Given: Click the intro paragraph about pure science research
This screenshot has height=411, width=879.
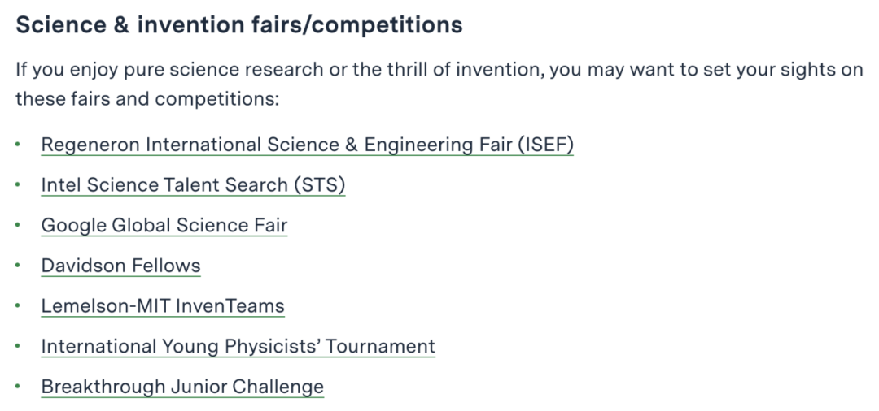Looking at the screenshot, I should pyautogui.click(x=439, y=84).
